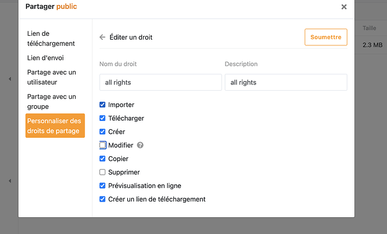Toggle the Créer permission checkbox

(x=103, y=132)
